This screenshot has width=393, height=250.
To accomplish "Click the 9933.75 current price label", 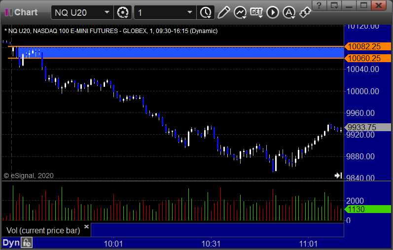I will pyautogui.click(x=367, y=127).
